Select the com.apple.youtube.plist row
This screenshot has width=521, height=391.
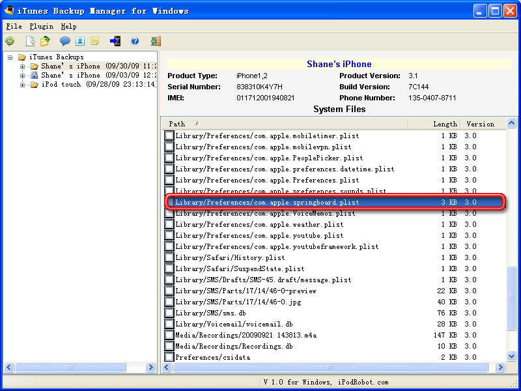coord(335,235)
